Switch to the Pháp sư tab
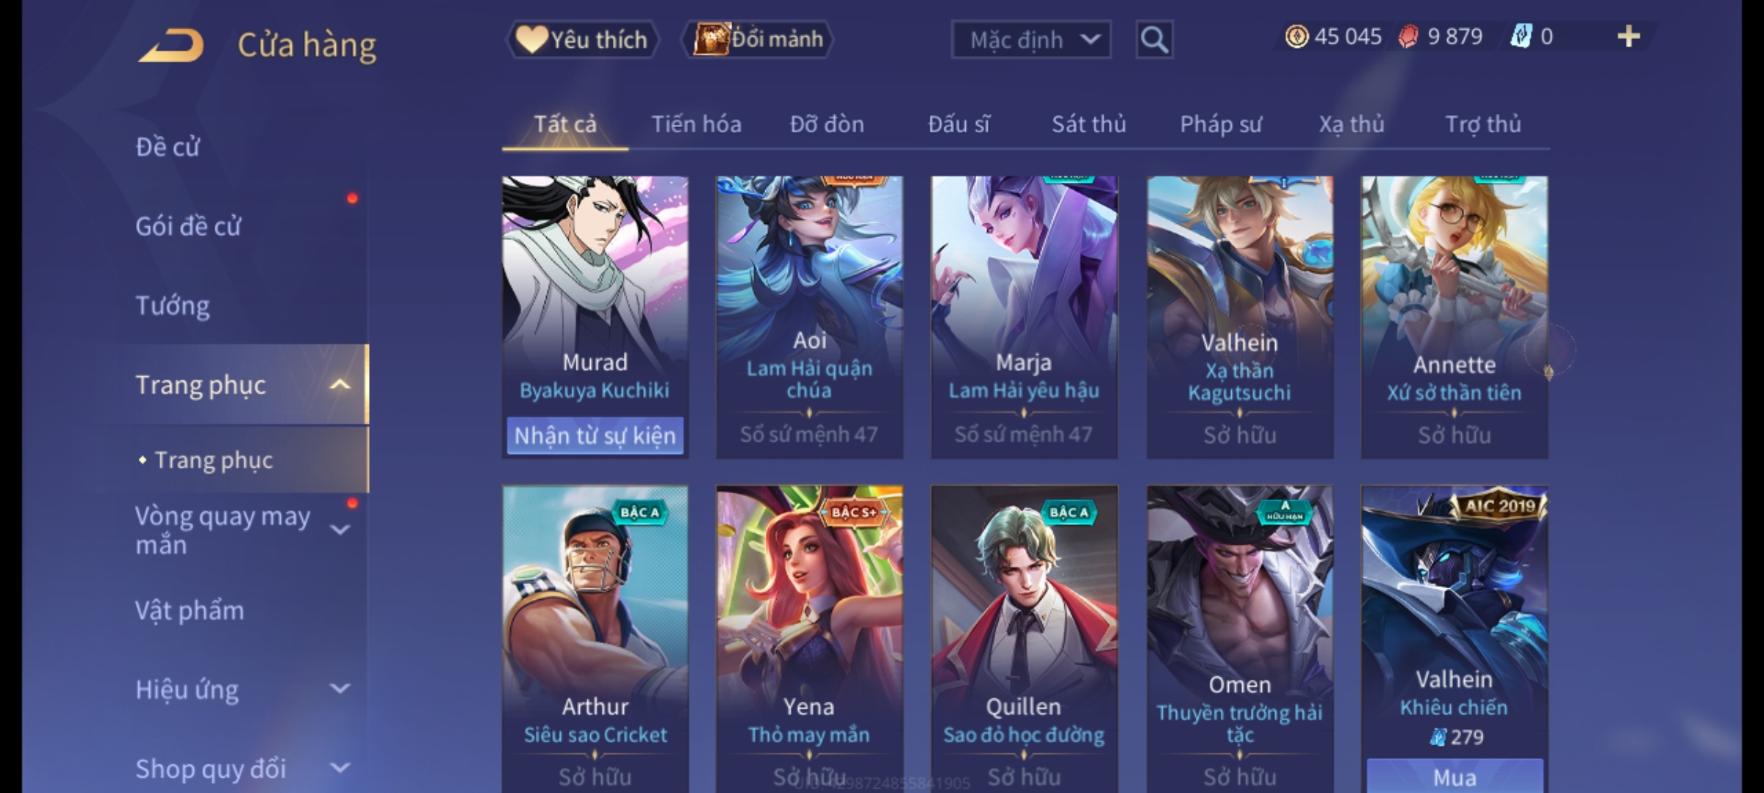 (x=1221, y=124)
